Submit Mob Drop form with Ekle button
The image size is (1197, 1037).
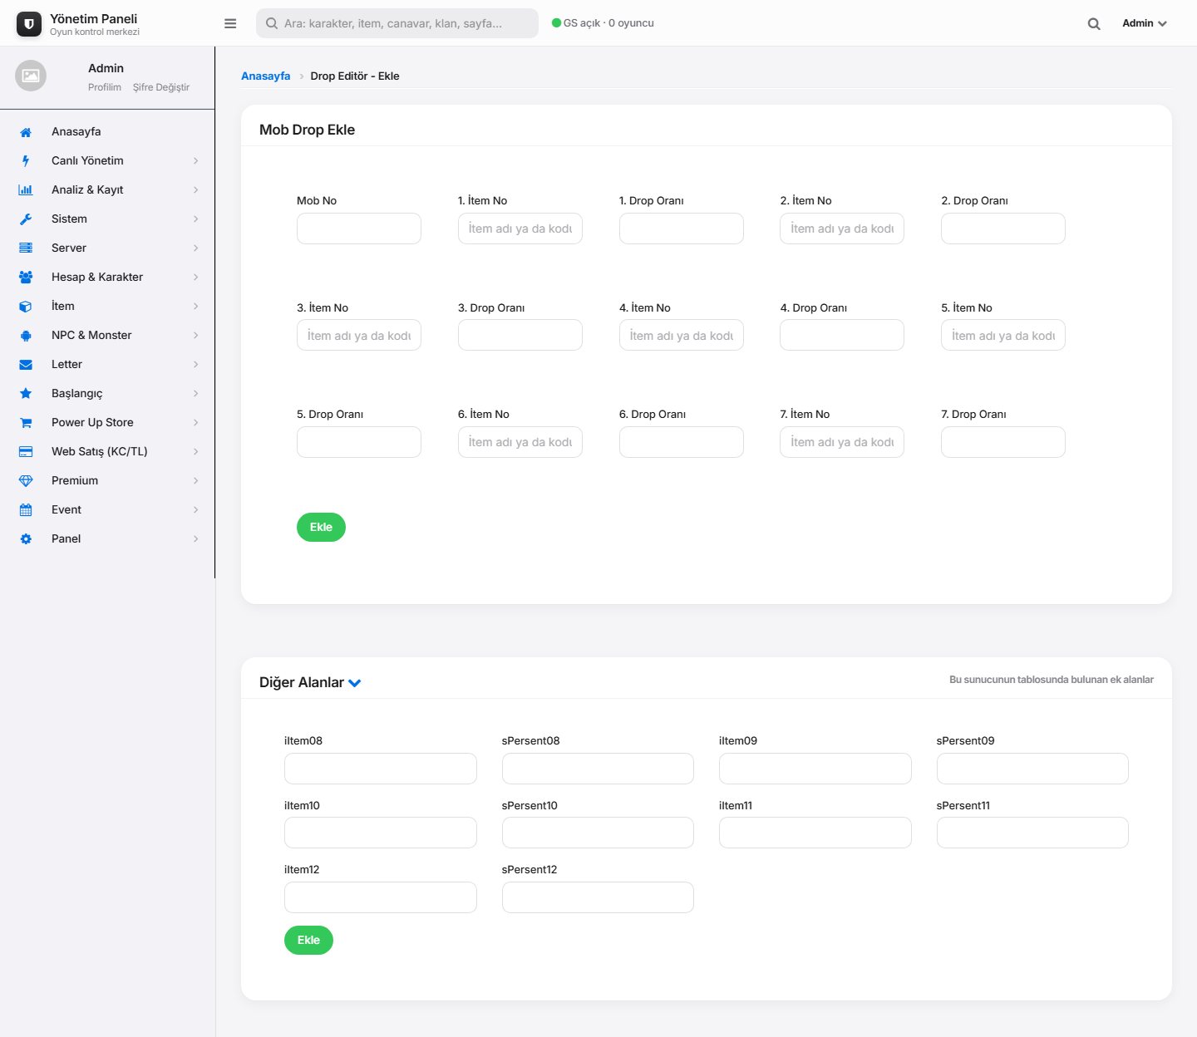click(321, 528)
